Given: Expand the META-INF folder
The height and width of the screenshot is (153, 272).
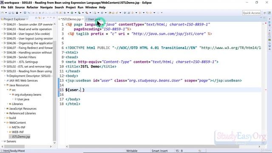Looking at the screenshot, I should 8,127.
